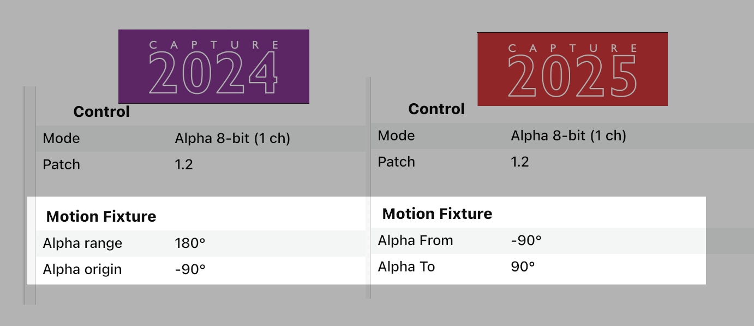Screen dimensions: 754x326
Task: Edit the Patch value under Capture 2024
Action: click(184, 165)
